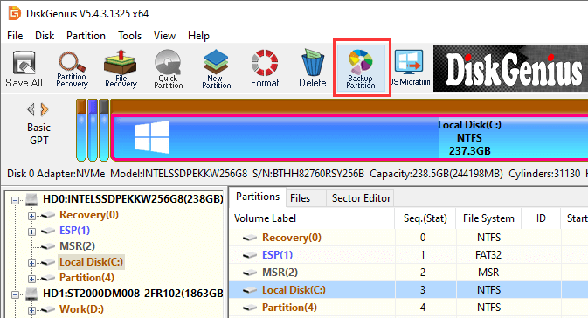The image size is (588, 318).
Task: Select HD0:INTELSSDPEKKW256G8 in the tree
Action: pos(133,199)
